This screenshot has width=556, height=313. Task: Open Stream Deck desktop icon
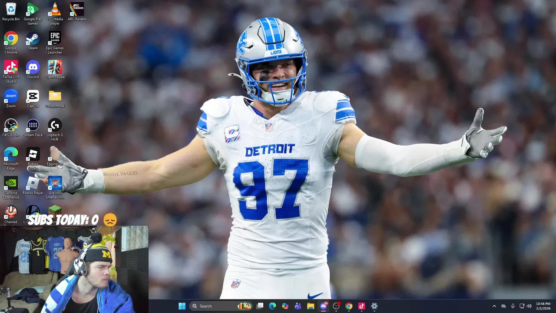tap(33, 128)
